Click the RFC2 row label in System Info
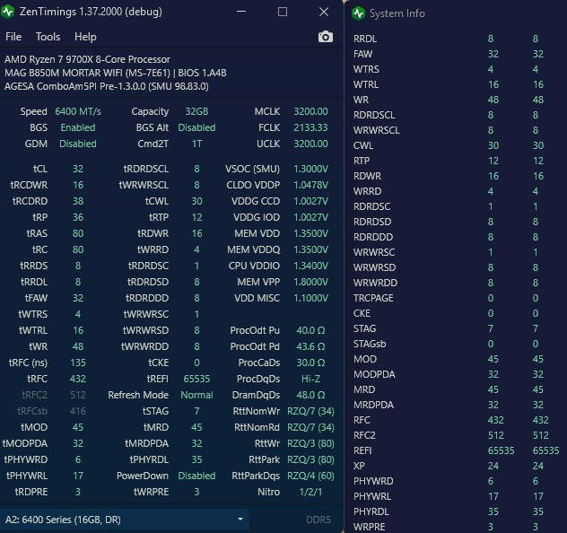This screenshot has width=567, height=533. tap(364, 435)
